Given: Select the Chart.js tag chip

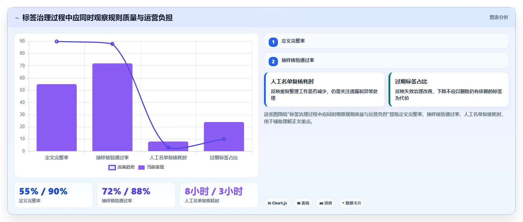Looking at the screenshot, I should pos(277,203).
